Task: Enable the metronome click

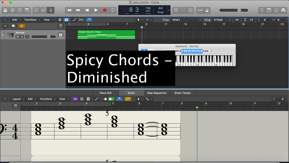Action: pyautogui.click(x=207, y=10)
